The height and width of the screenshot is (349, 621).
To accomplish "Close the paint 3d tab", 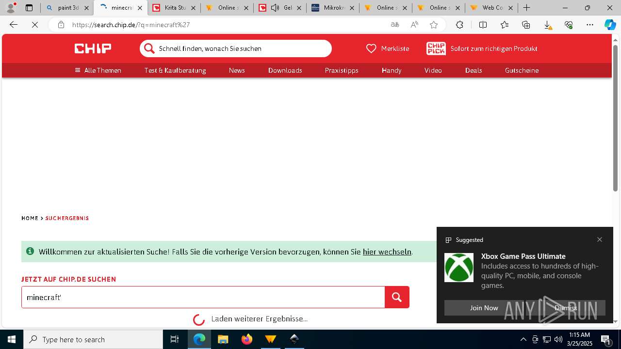I will coord(87,8).
